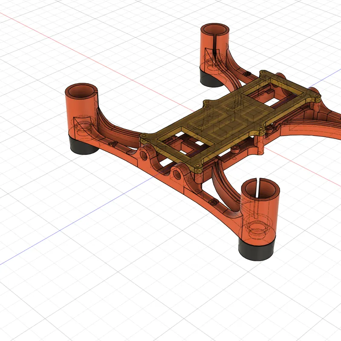Select the right hinge lug hole on frame
The width and height of the screenshot is (341, 341).
coord(176,175)
